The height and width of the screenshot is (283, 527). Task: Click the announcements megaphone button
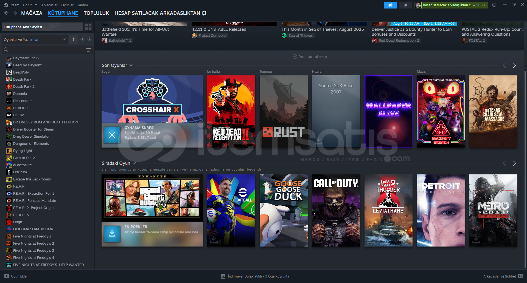[390, 5]
